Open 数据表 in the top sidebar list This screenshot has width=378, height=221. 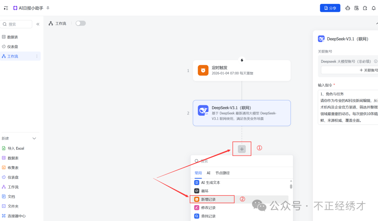pos(13,37)
